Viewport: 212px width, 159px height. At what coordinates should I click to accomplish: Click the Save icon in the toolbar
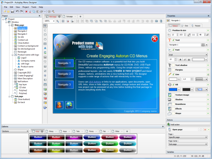click(x=12, y=12)
